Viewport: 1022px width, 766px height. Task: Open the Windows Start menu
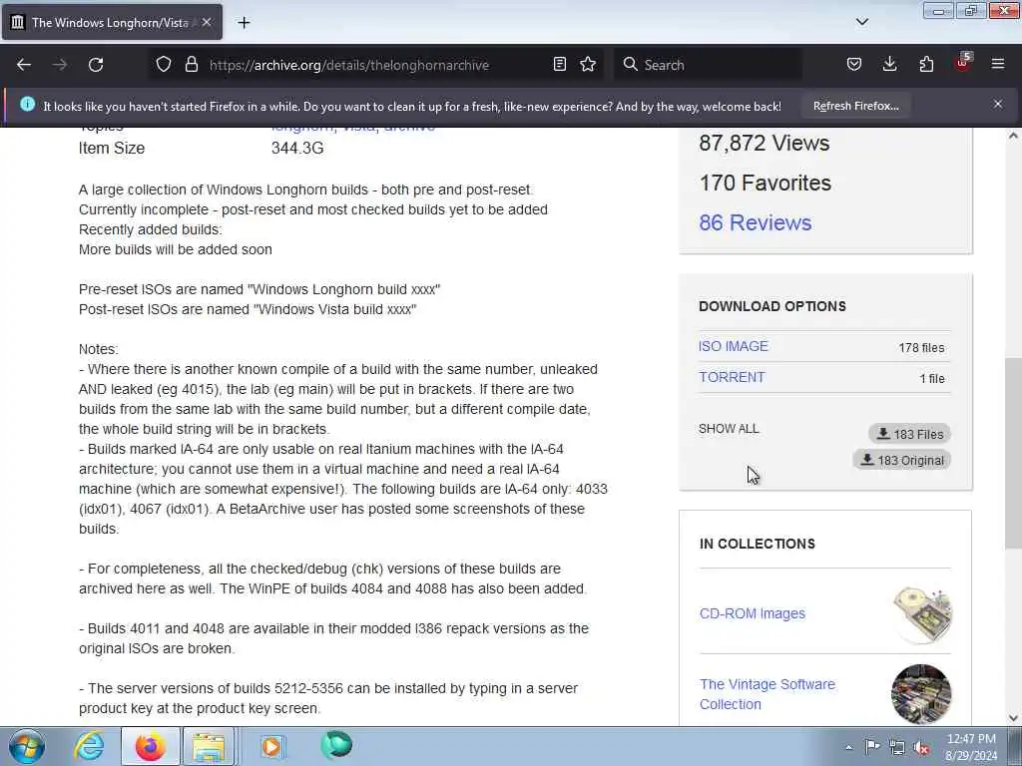click(x=26, y=746)
